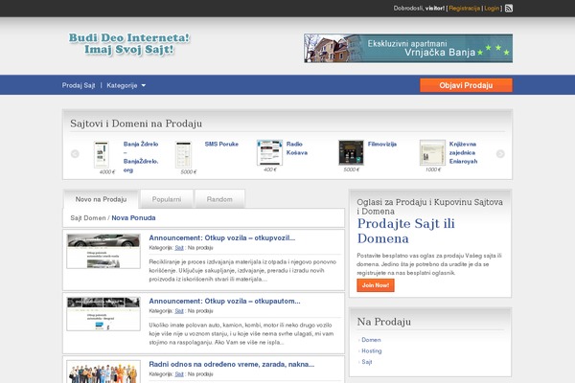Image resolution: width=575 pixels, height=383 pixels.
Task: Open Radio Košava listing thumbnail
Action: (x=269, y=152)
